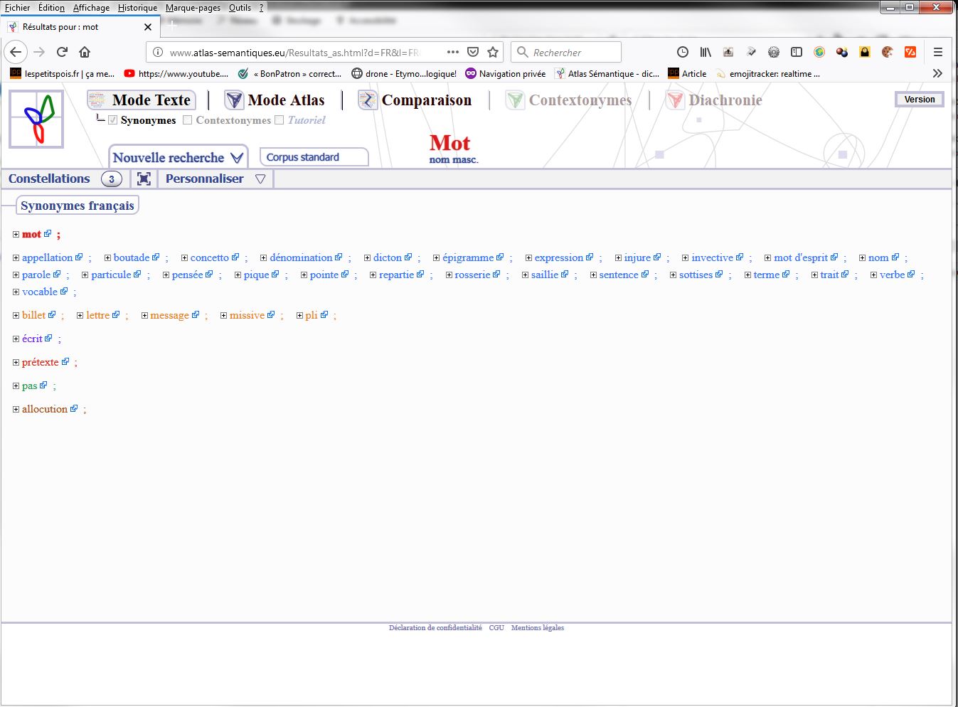Open external link icon next to appellation
Image resolution: width=958 pixels, height=707 pixels.
[x=79, y=257]
